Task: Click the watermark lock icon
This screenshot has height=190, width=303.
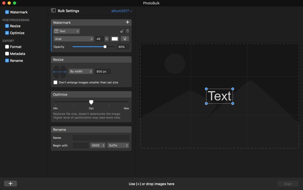Action: [122, 31]
